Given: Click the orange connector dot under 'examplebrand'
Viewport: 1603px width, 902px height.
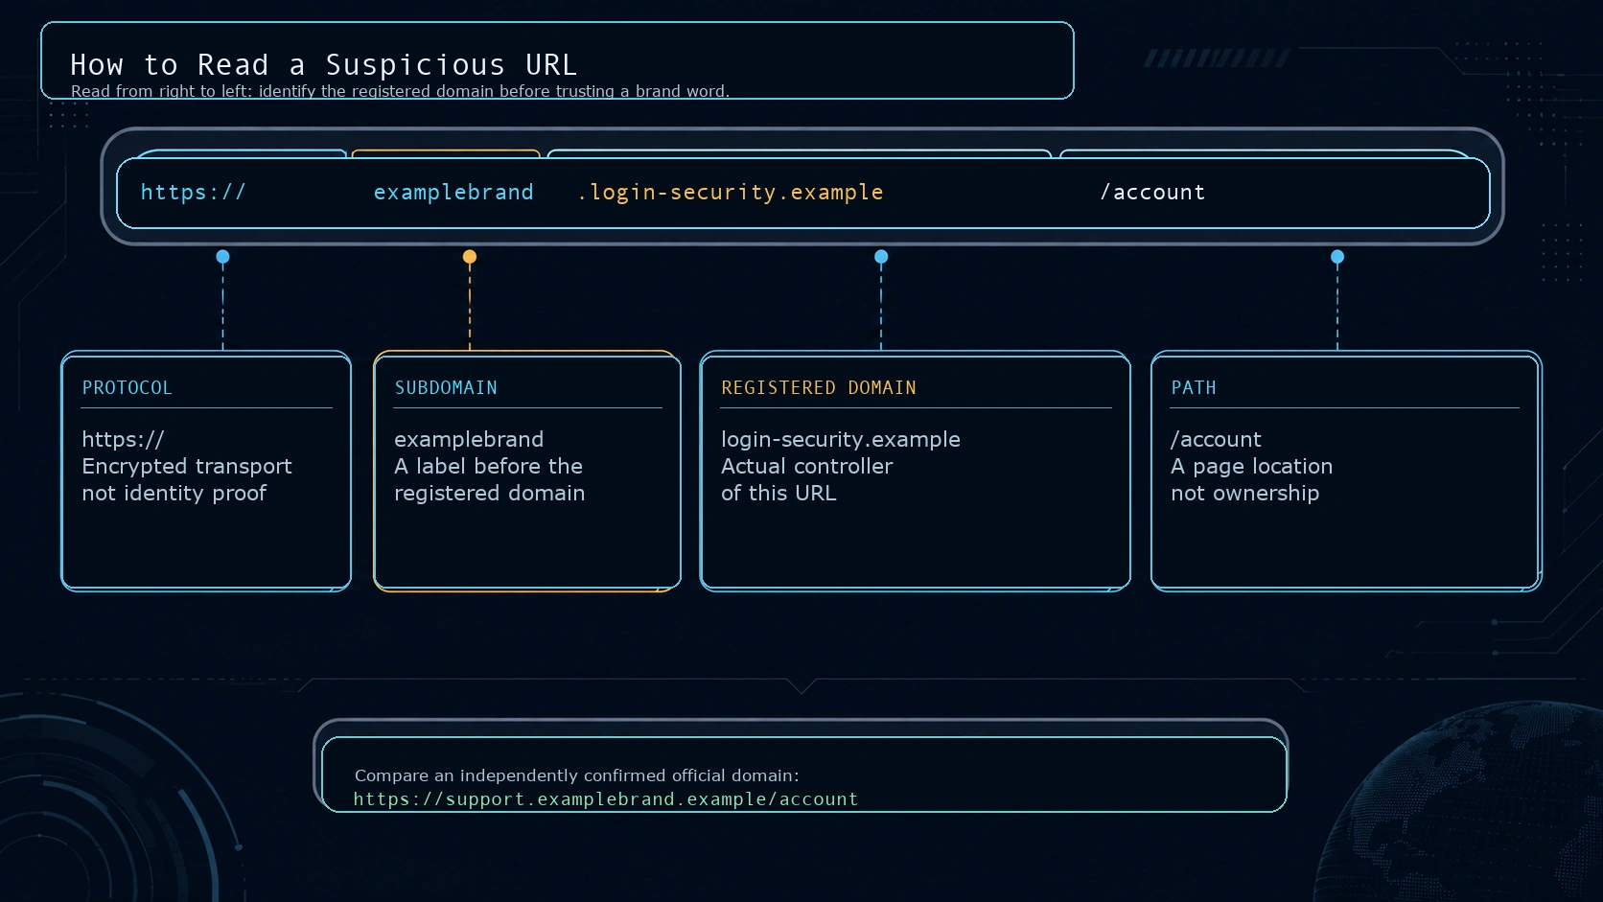Looking at the screenshot, I should tap(470, 257).
